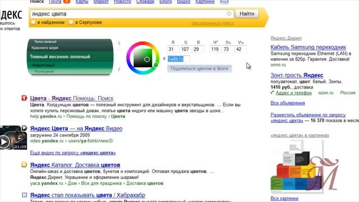Screen dimensions: 359x202
Task: Open the Почта tab
Action: tap(55, 2)
